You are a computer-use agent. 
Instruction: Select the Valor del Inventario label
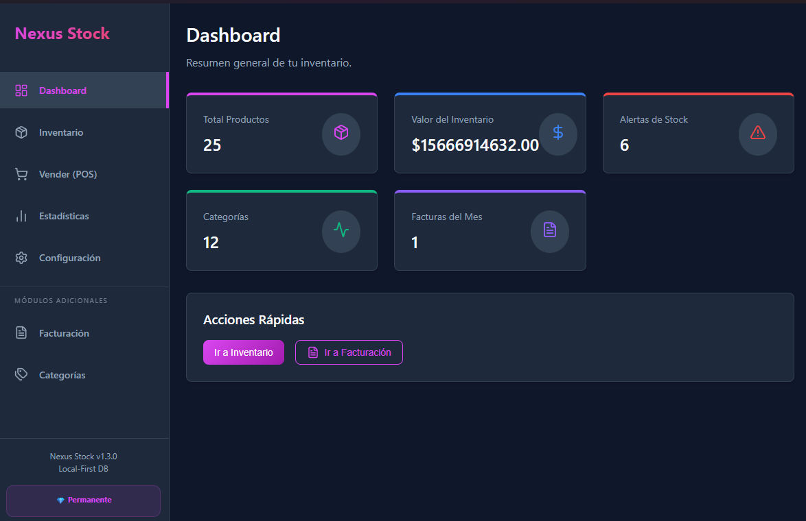pos(452,119)
